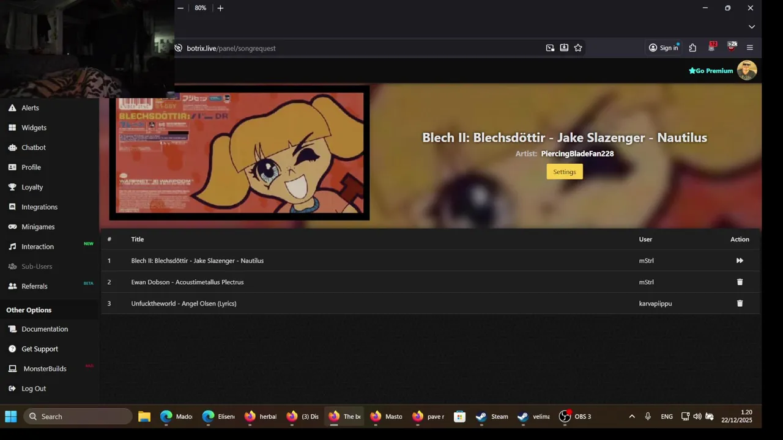Click the Firefox Sign in button
Image resolution: width=783 pixels, height=440 pixels.
[664, 48]
